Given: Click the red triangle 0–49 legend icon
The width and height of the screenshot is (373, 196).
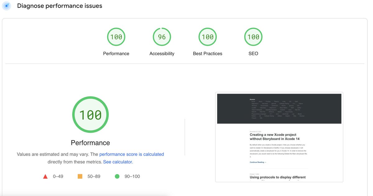Looking at the screenshot, I should 45,176.
